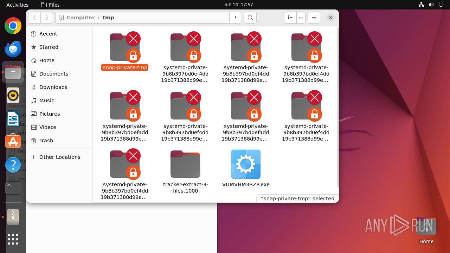Select the tracker-extract-3-files.1000 folder

(x=185, y=164)
